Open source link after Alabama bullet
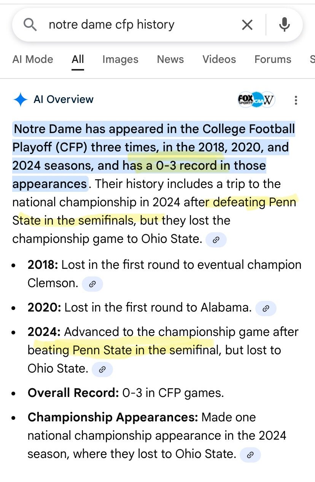Image resolution: width=315 pixels, height=482 pixels. 266,308
